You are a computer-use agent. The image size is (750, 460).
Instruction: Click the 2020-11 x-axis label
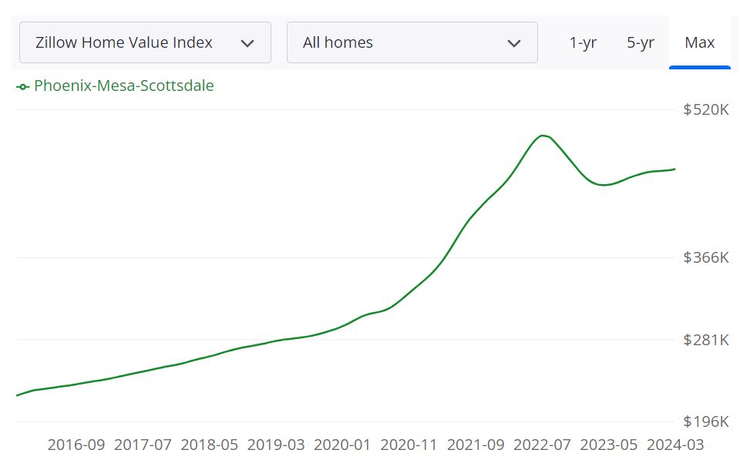pyautogui.click(x=409, y=445)
